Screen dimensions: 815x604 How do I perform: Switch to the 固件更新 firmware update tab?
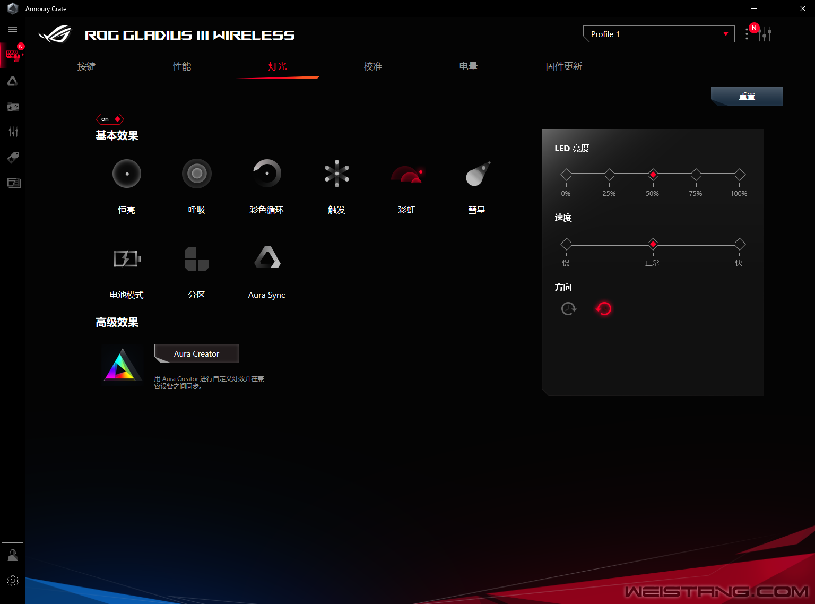tap(564, 66)
